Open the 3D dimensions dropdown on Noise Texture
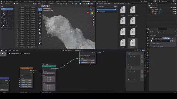The width and height of the screenshot is (177, 99). tap(27, 76)
